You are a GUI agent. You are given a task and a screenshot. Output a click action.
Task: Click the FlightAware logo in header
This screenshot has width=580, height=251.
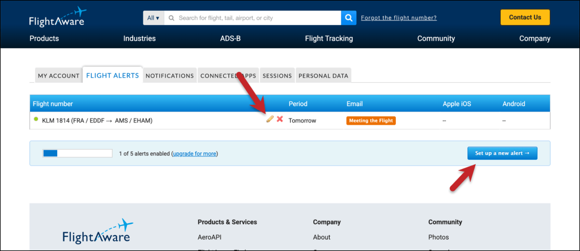click(57, 16)
